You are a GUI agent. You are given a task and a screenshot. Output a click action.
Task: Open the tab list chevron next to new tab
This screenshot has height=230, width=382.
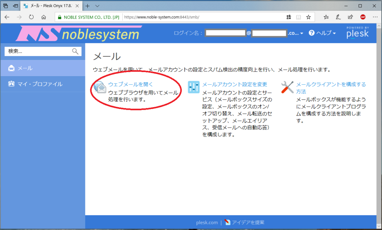pyautogui.click(x=97, y=6)
